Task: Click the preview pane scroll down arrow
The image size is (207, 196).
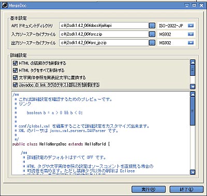Action: pyautogui.click(x=193, y=172)
